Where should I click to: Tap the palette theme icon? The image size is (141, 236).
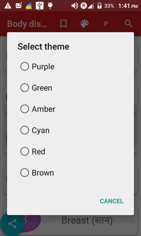coord(85,24)
